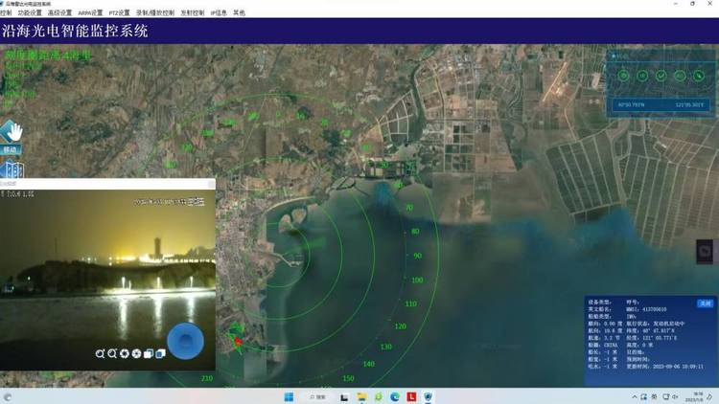Open the 其他 menu

click(x=239, y=12)
